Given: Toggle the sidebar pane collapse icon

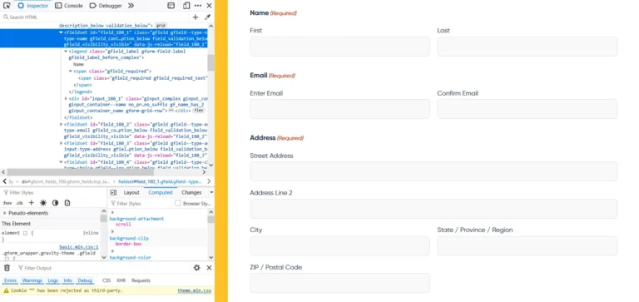Looking at the screenshot, I should (x=113, y=192).
